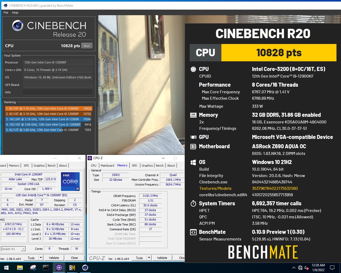
Task: Click the memory Type field DDR5
Action: click(x=116, y=175)
